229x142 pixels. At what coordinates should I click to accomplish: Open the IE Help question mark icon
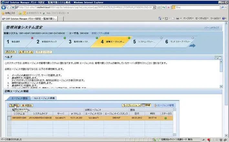click(x=224, y=18)
